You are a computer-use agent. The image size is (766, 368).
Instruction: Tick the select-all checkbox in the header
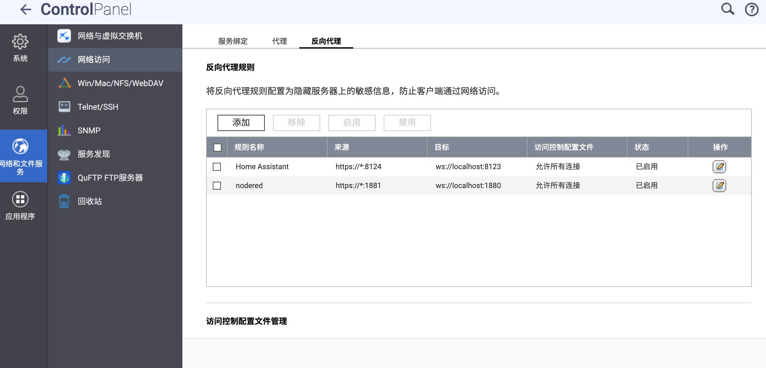pos(218,148)
